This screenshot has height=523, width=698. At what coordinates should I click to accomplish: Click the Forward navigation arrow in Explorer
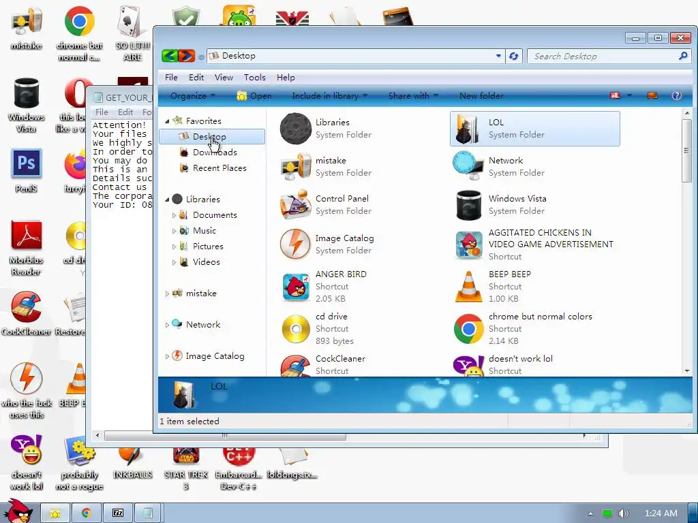point(187,56)
